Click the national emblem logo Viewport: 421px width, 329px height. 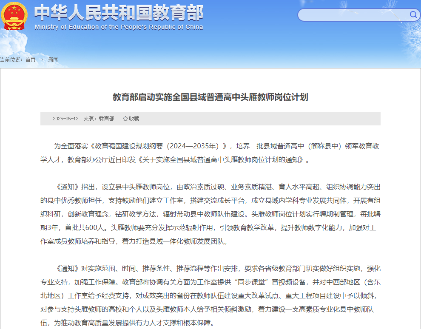tap(14, 16)
